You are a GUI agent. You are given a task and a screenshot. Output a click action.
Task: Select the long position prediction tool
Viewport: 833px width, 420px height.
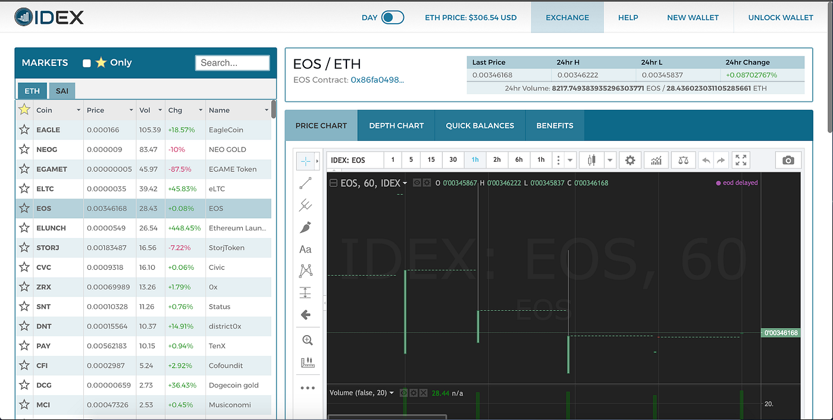(305, 293)
